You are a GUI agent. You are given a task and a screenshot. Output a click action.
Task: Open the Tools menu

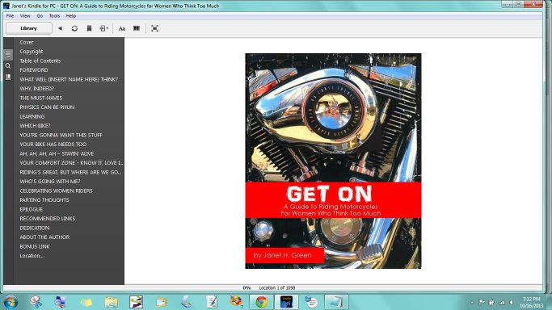pyautogui.click(x=54, y=16)
